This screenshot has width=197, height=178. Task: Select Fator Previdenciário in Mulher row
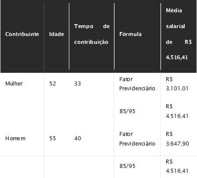pyautogui.click(x=137, y=84)
